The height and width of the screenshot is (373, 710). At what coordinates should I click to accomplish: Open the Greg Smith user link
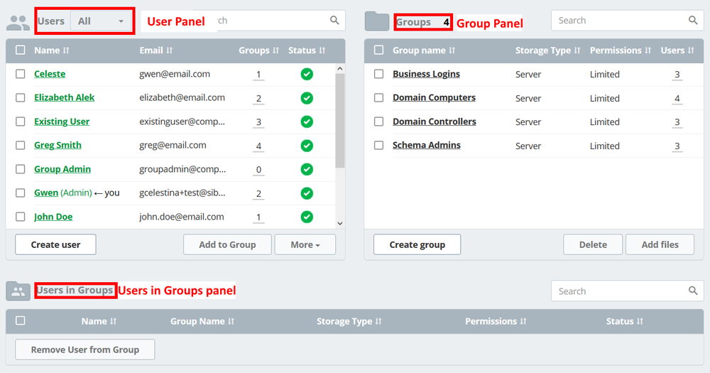58,145
